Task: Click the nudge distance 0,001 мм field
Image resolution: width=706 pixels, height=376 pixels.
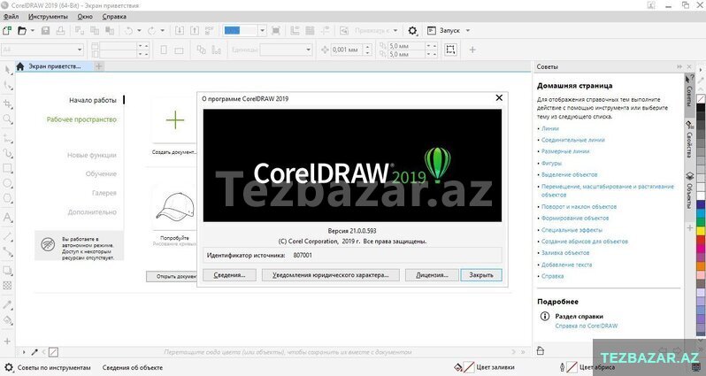Action: click(347, 50)
